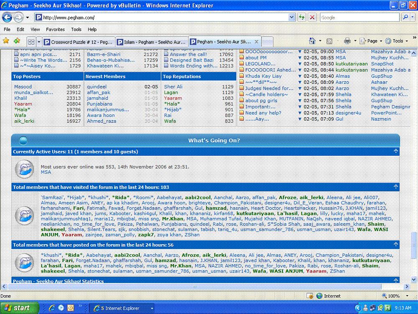Switch to the Islam - Pegham tab
The image size is (418, 314).
pos(152,42)
